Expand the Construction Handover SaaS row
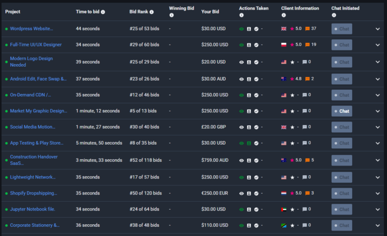Screen dimensions: 387x236 click(378, 160)
